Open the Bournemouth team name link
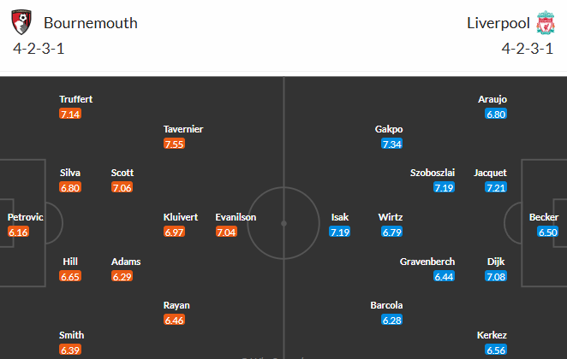 click(x=91, y=23)
